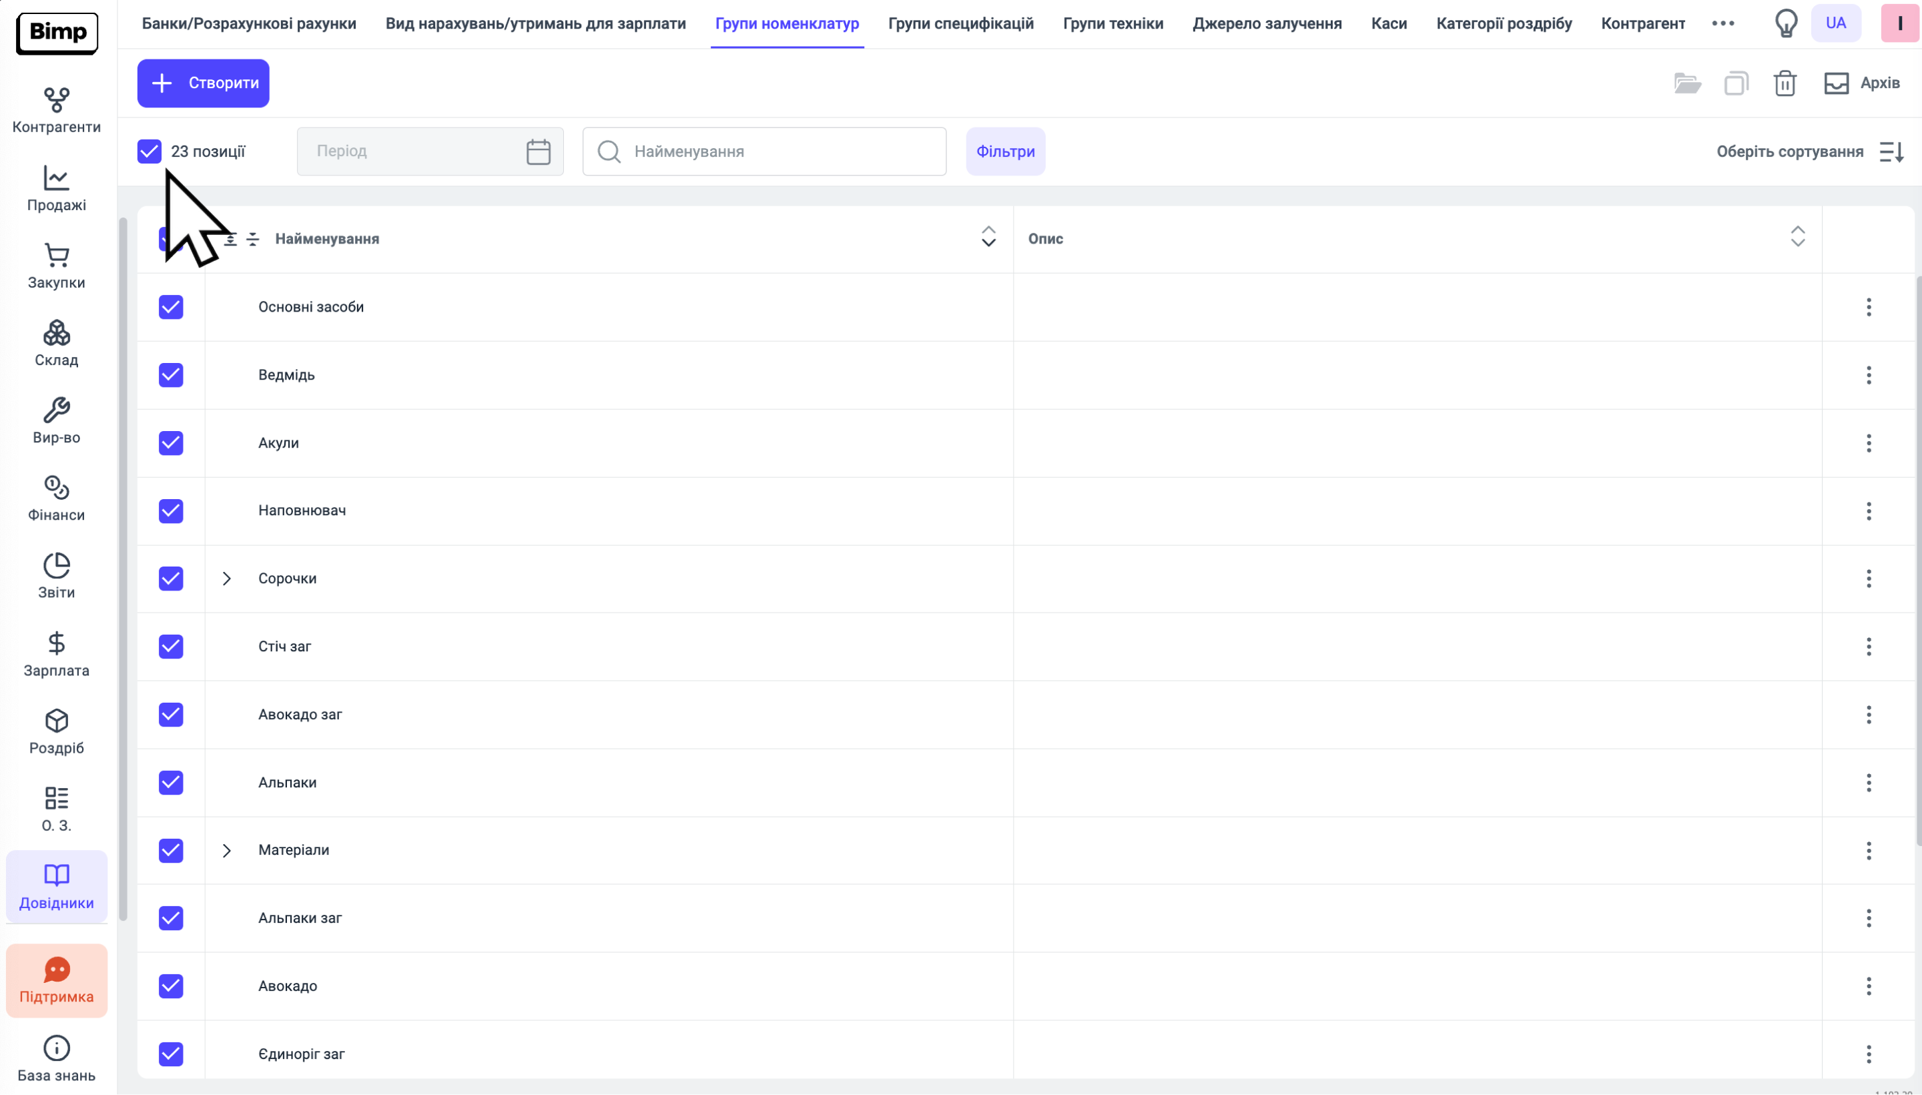Uncheck the Акули row checkbox
Screen dimensions: 1922x1095
click(x=171, y=443)
